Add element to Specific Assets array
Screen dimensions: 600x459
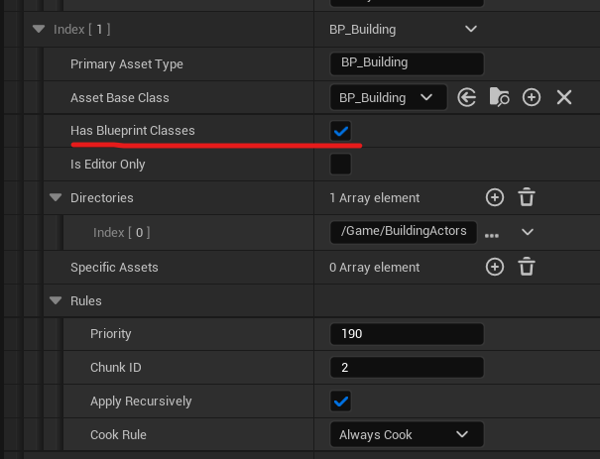(494, 267)
